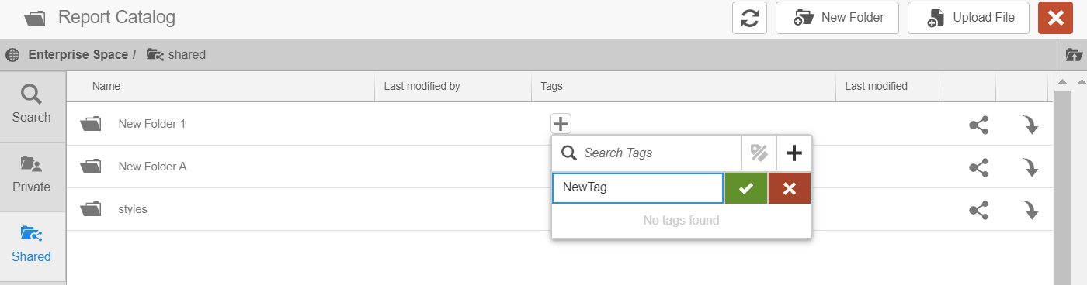Screen dimensions: 1087x285
Task: Sort by Last modified column
Action: [877, 86]
